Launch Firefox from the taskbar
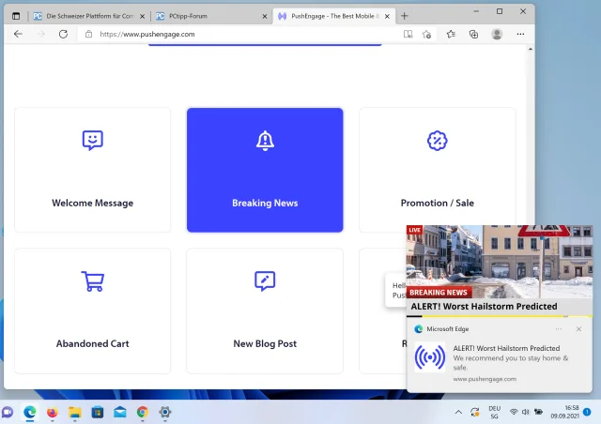The width and height of the screenshot is (601, 424). (x=52, y=412)
